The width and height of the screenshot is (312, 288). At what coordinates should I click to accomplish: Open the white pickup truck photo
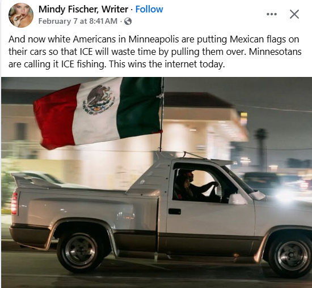point(157,182)
